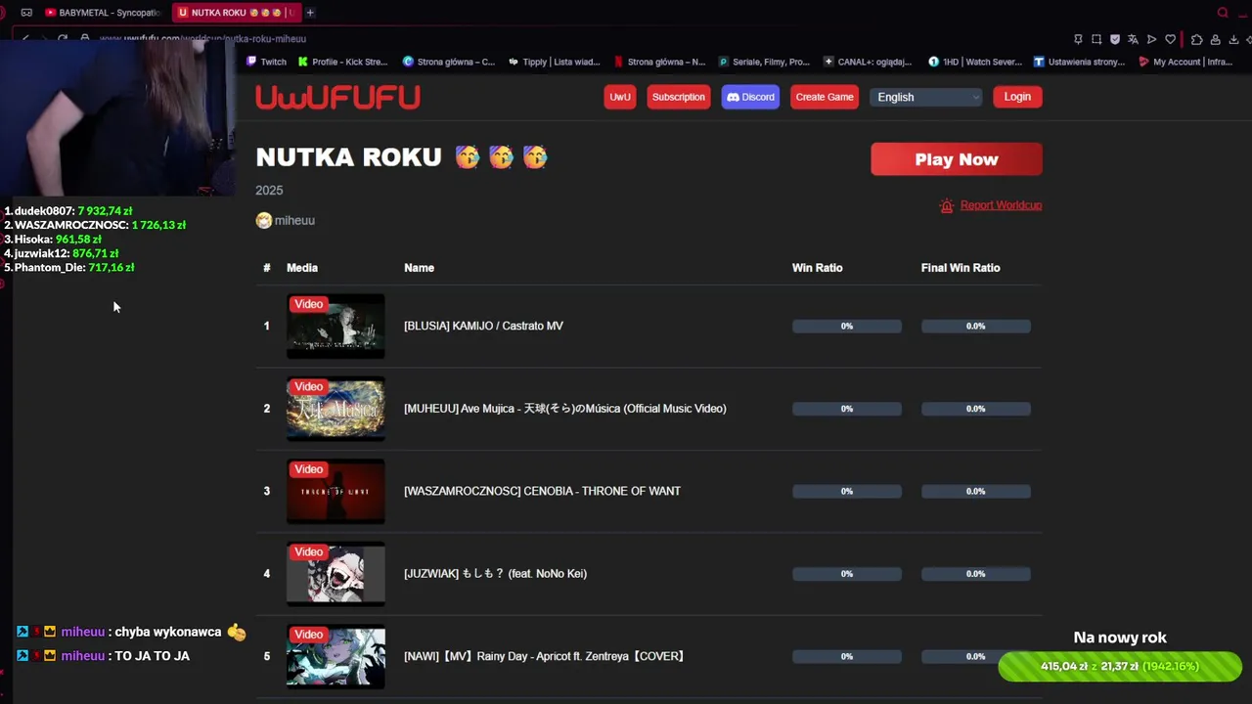Expand the English language dropdown

[x=925, y=97]
